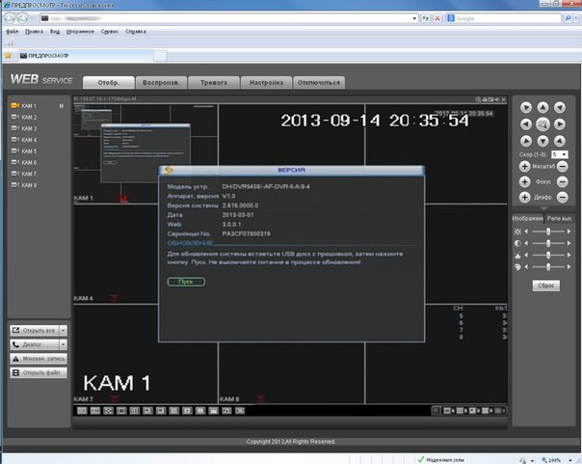Viewport: 582px width, 464px height.
Task: Click the green Пуск button
Action: tap(186, 281)
